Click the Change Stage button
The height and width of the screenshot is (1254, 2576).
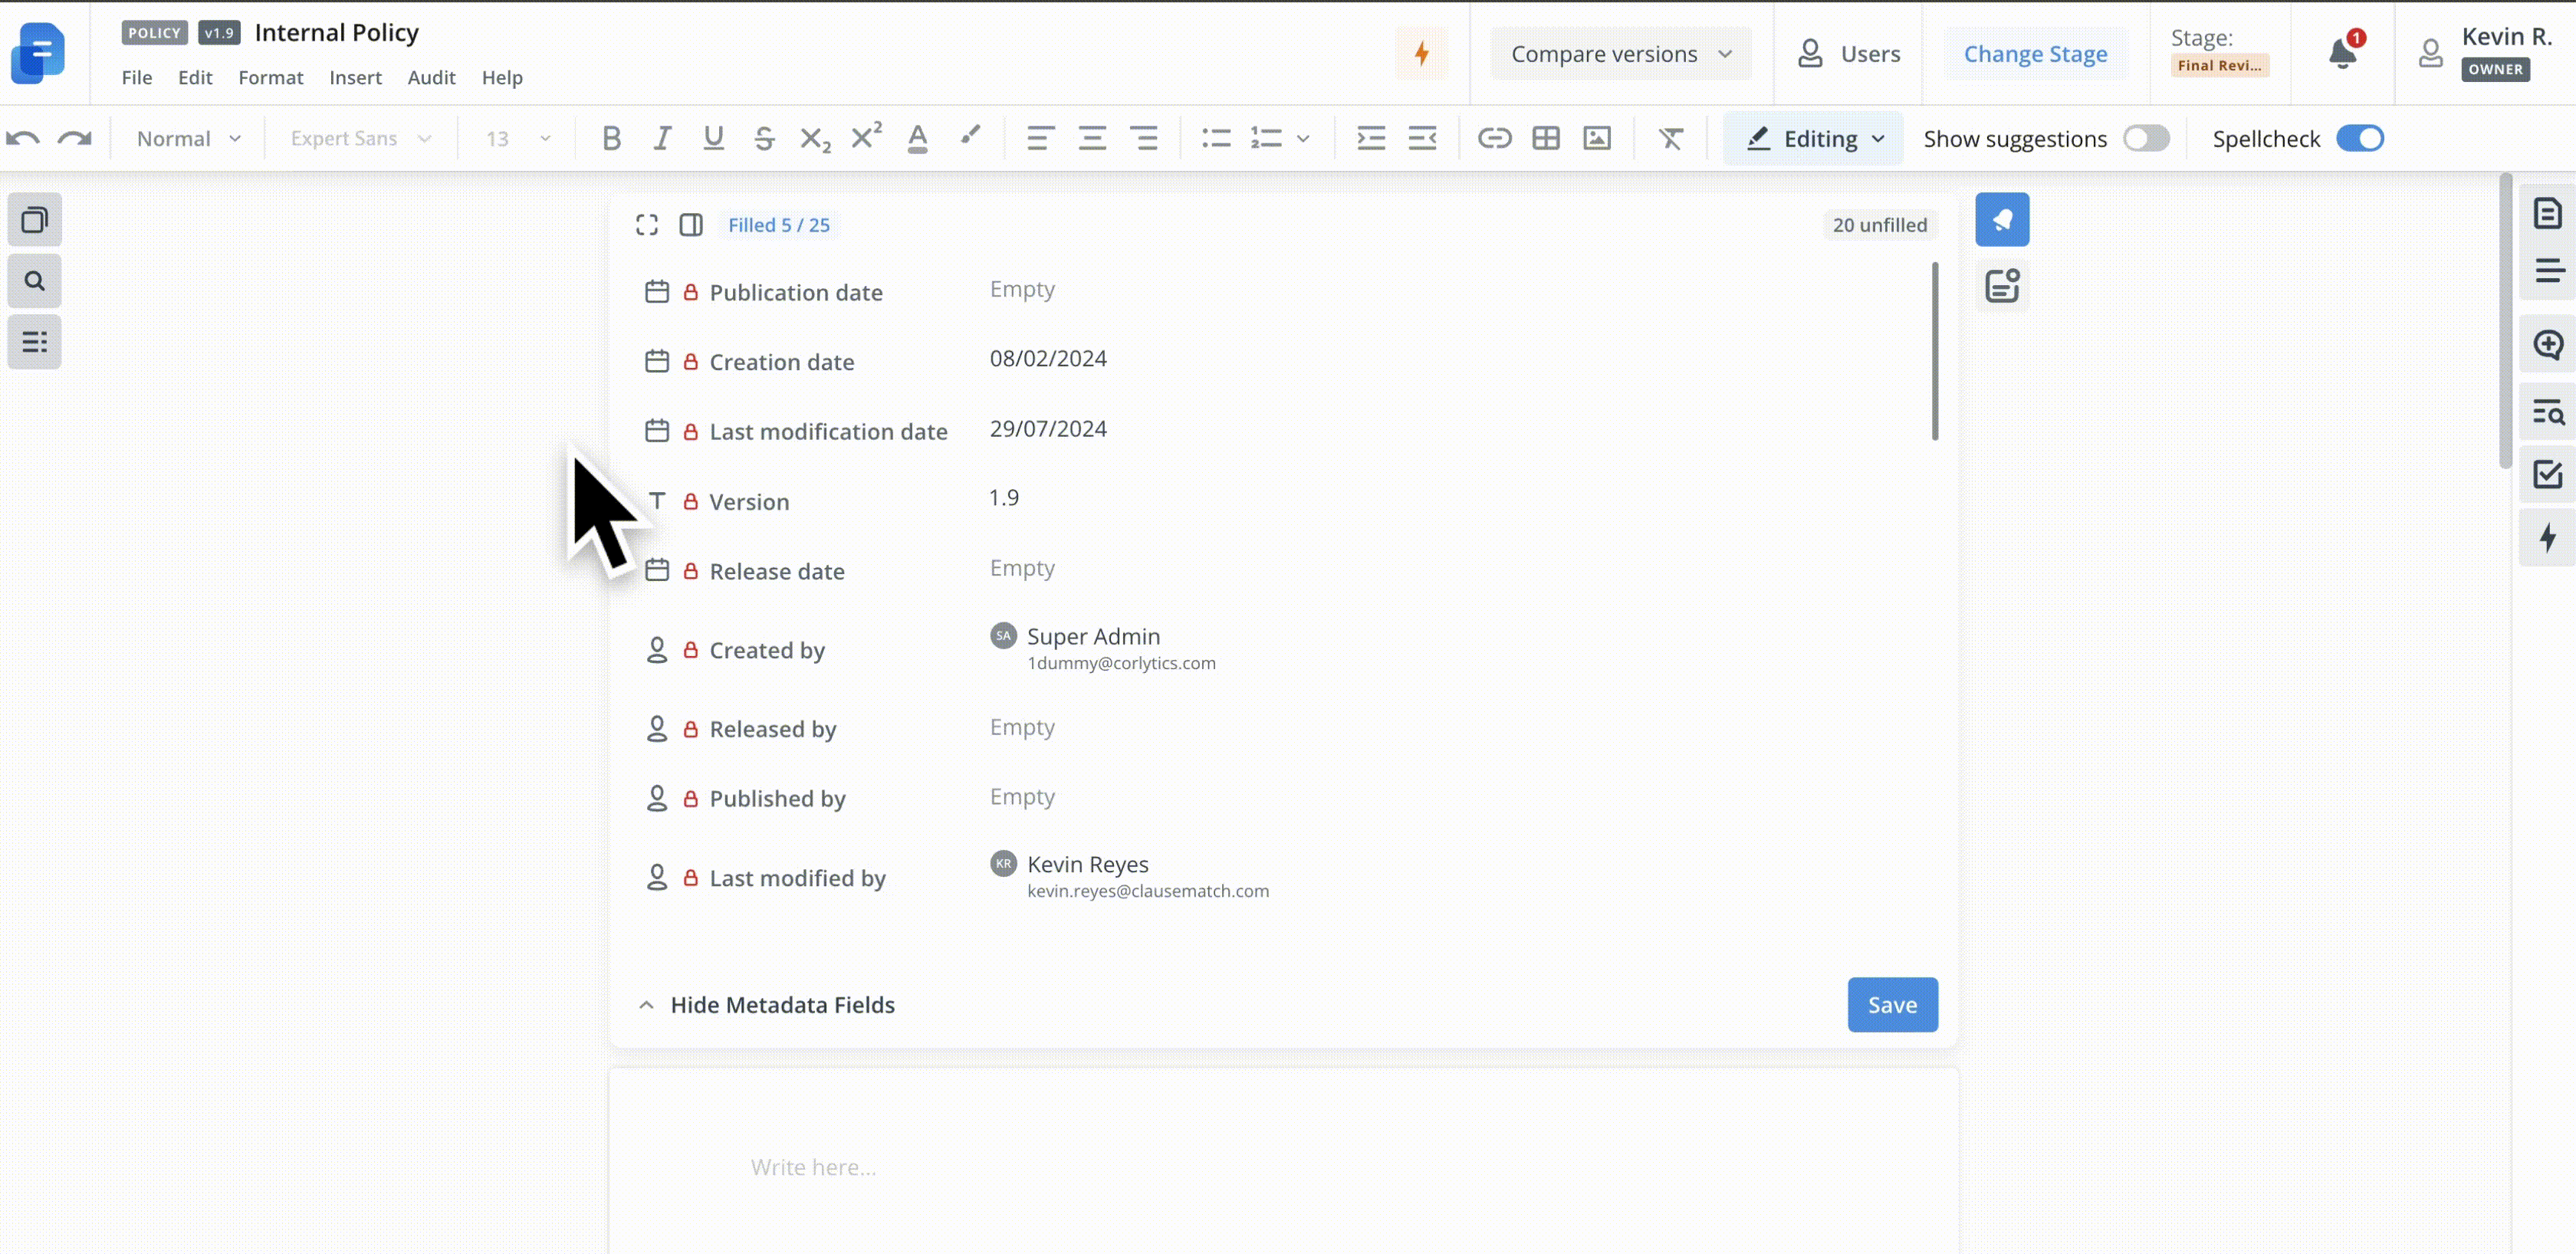pos(2035,54)
